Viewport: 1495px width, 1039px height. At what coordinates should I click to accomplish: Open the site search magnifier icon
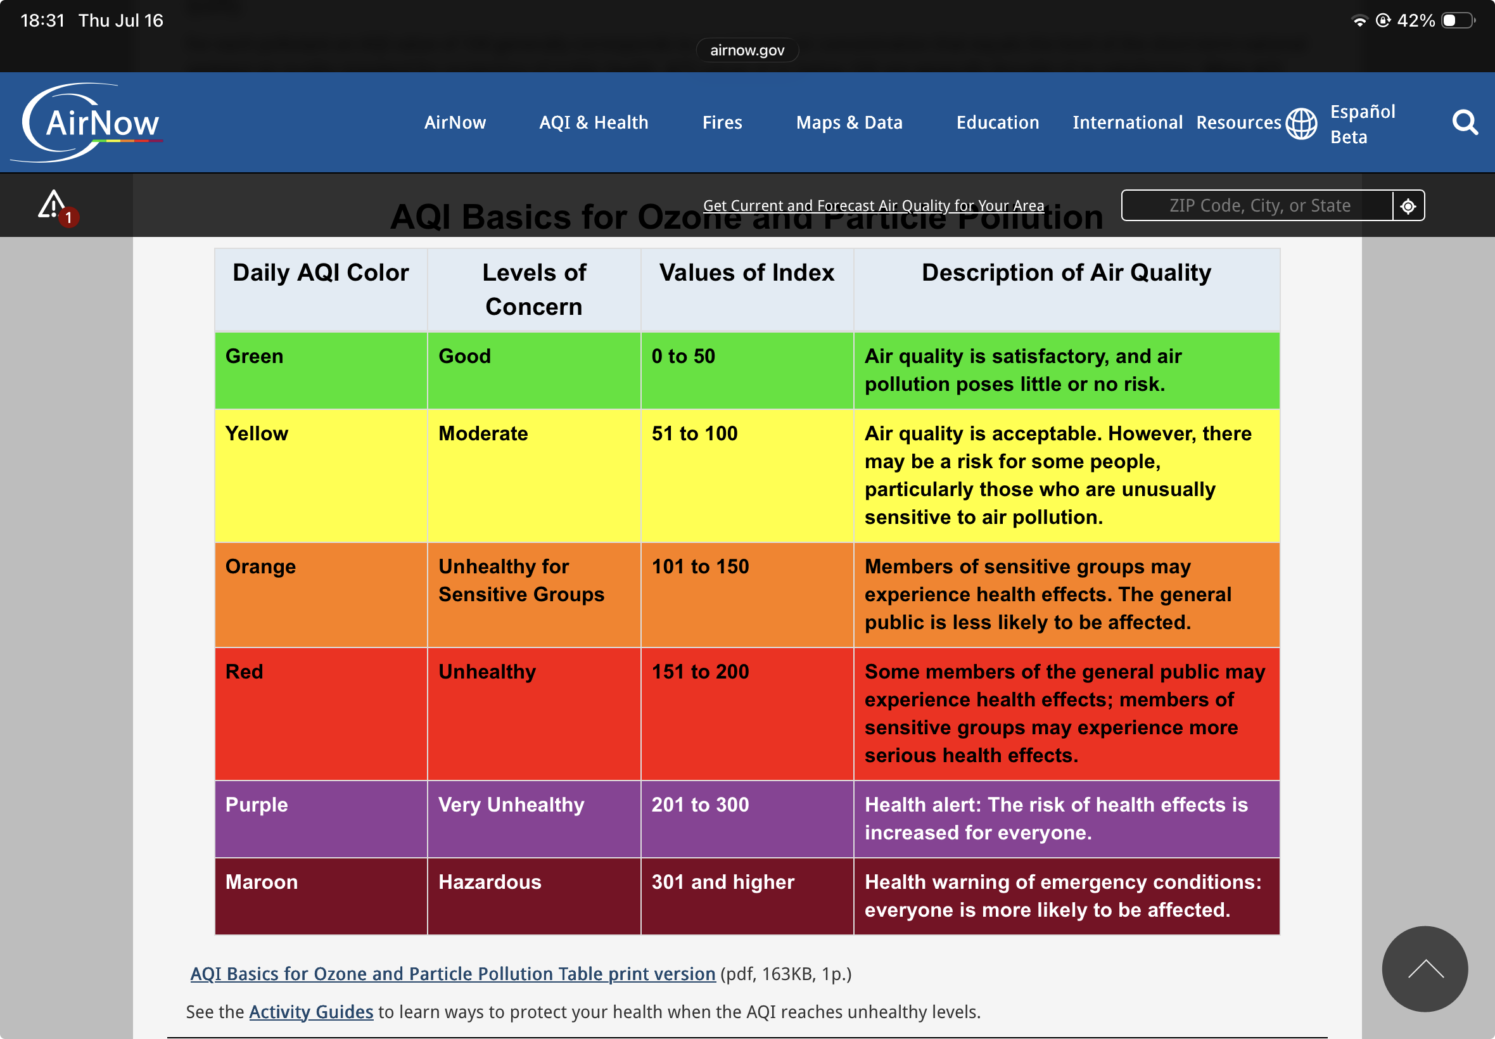[1465, 122]
